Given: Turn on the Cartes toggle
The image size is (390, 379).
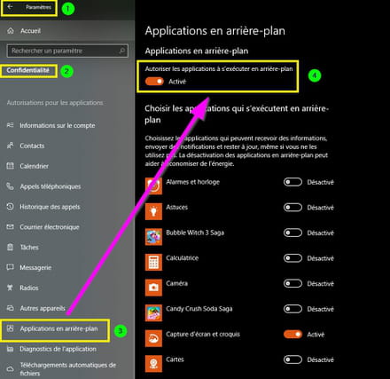Looking at the screenshot, I should pos(292,359).
